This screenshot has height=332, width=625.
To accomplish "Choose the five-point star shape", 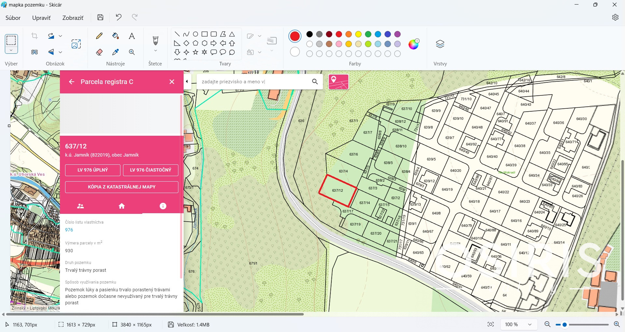I will coord(195,52).
